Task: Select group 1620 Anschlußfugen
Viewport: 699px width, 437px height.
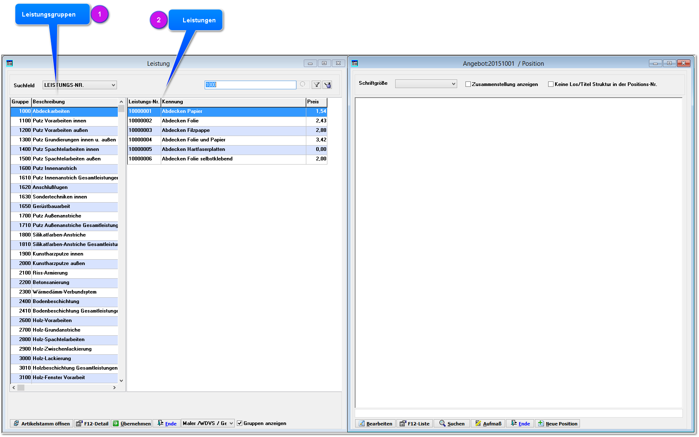Action: (x=64, y=187)
